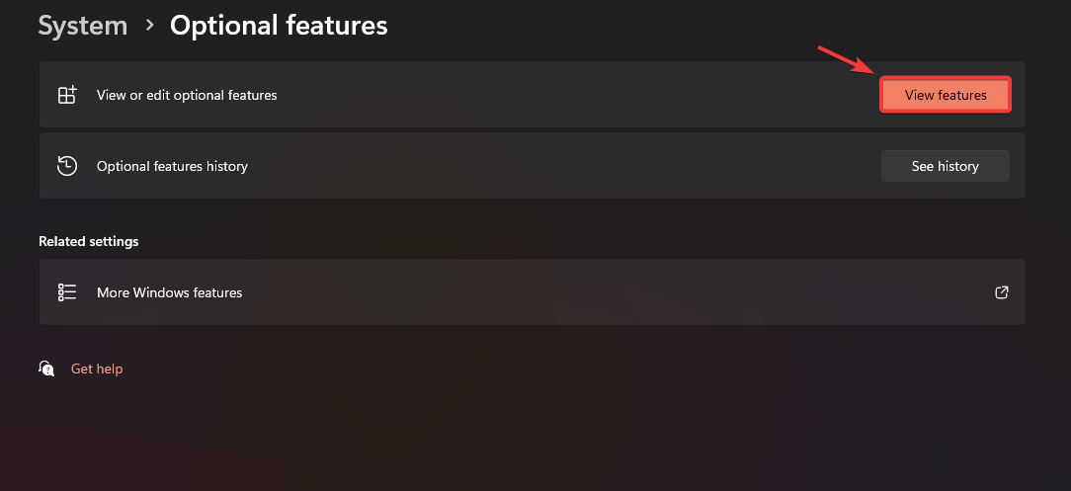This screenshot has width=1071, height=491.
Task: Click the Related settings heading
Action: coord(89,241)
